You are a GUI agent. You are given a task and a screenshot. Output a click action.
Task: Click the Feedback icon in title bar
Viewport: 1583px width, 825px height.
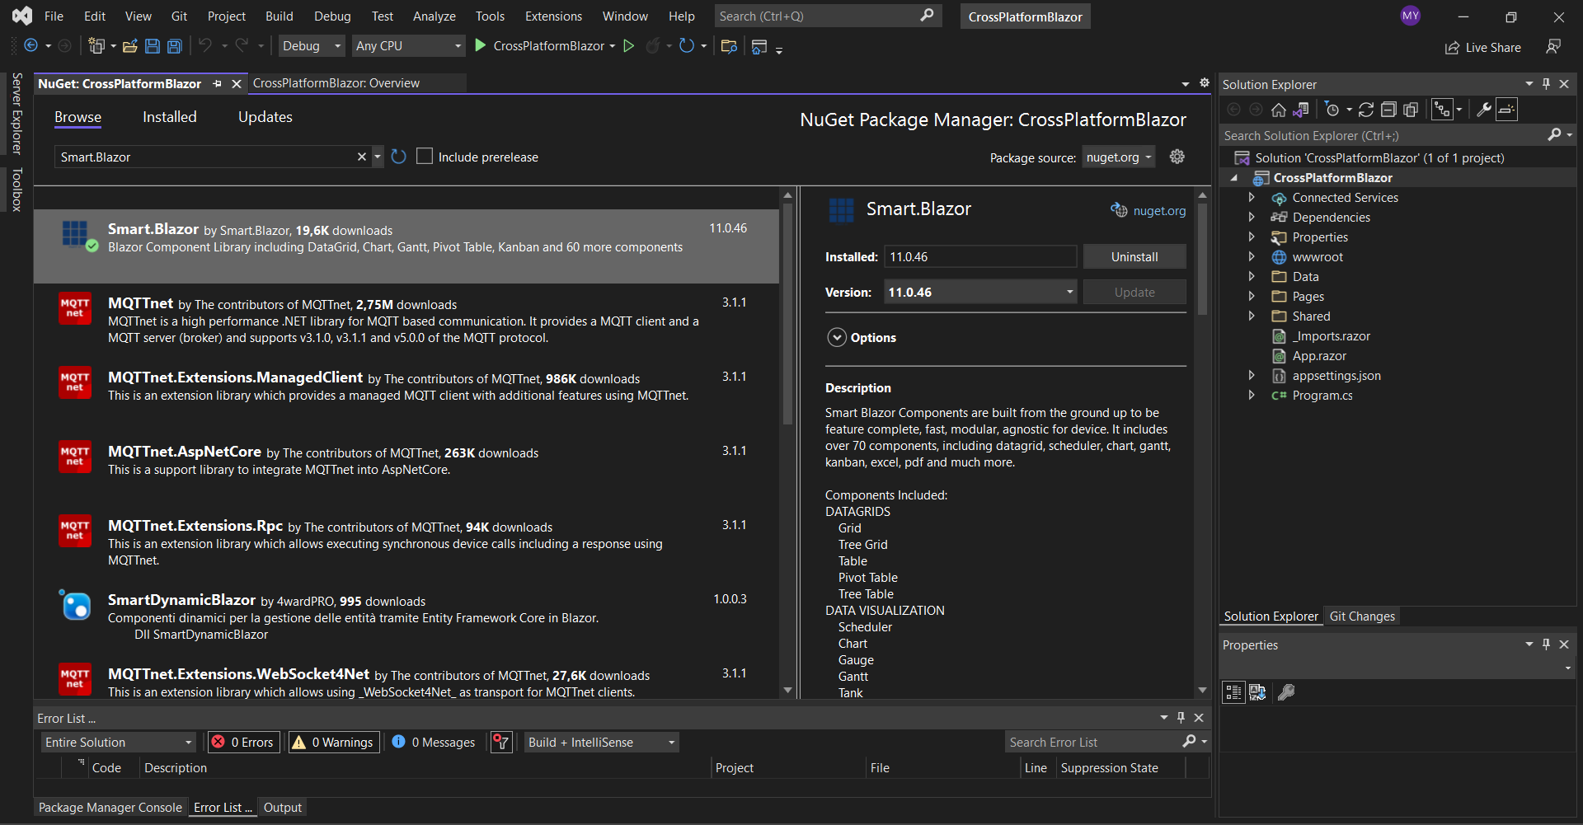(1553, 47)
